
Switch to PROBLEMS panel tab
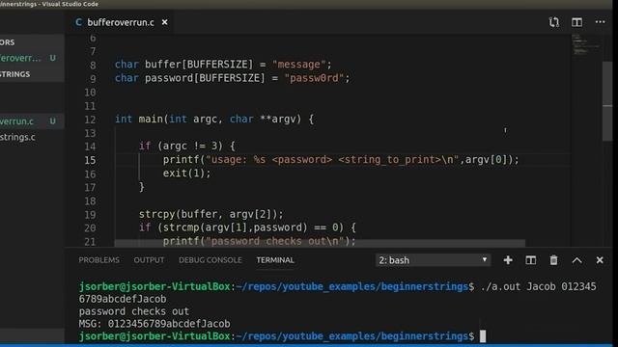(x=98, y=260)
